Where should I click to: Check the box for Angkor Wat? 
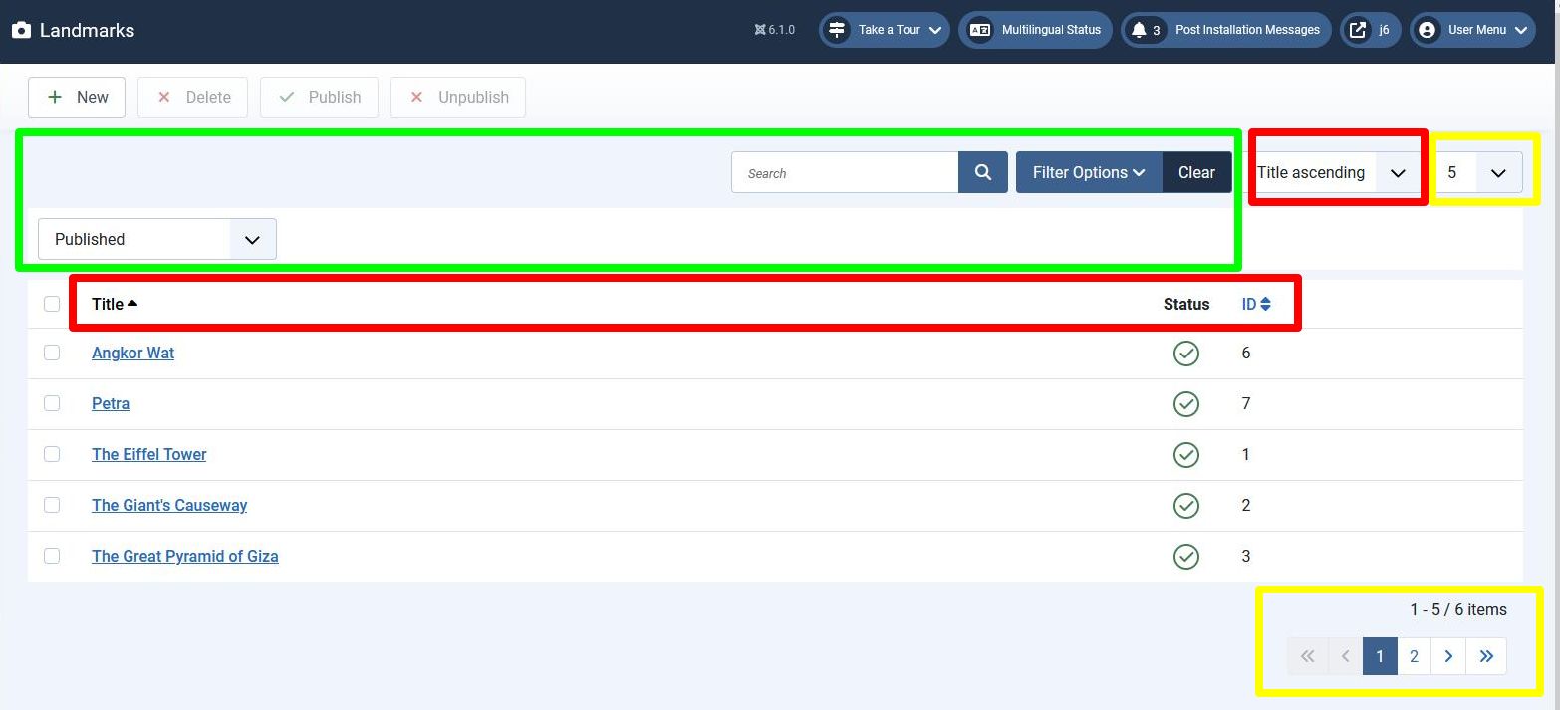click(52, 353)
